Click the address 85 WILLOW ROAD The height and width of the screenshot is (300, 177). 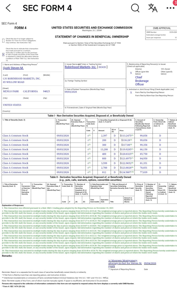click(13, 82)
